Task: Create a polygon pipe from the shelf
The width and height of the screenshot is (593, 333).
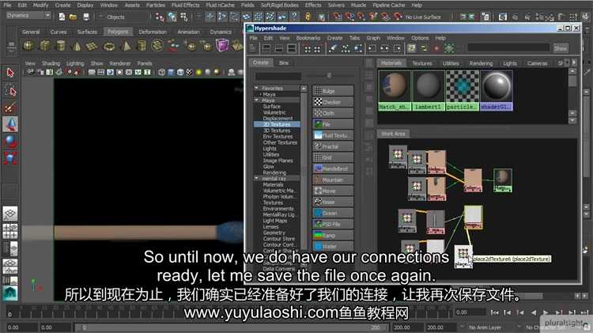Action: 142,46
